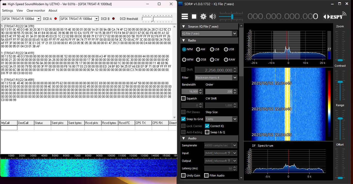Select AM demodulation mode
The width and height of the screenshot is (353, 184).
198,49
